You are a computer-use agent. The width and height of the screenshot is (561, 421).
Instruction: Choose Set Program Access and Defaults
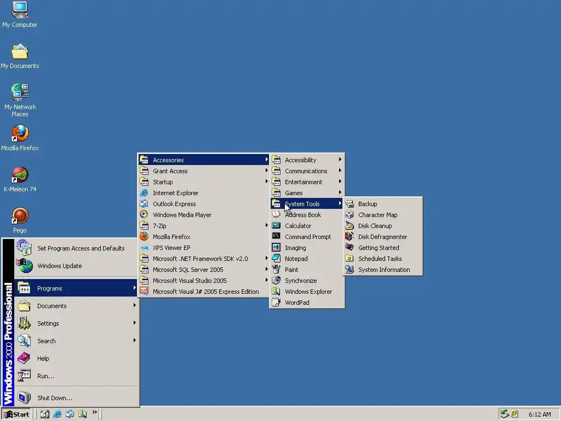click(76, 248)
